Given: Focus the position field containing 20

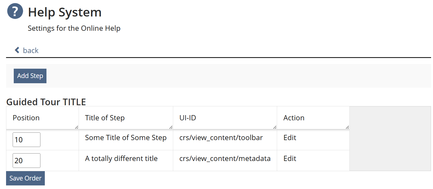Looking at the screenshot, I should tap(26, 161).
